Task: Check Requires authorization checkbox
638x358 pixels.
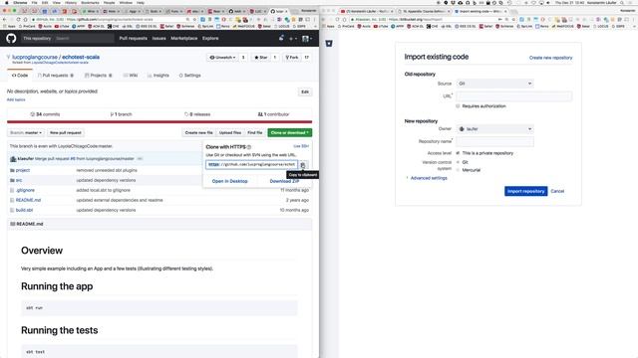Action: 459,106
